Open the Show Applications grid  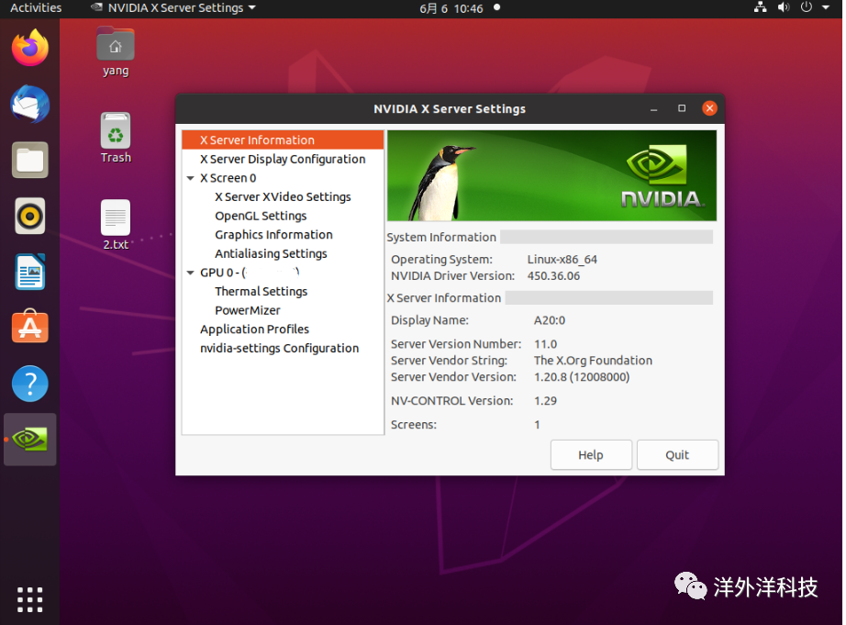(x=29, y=598)
